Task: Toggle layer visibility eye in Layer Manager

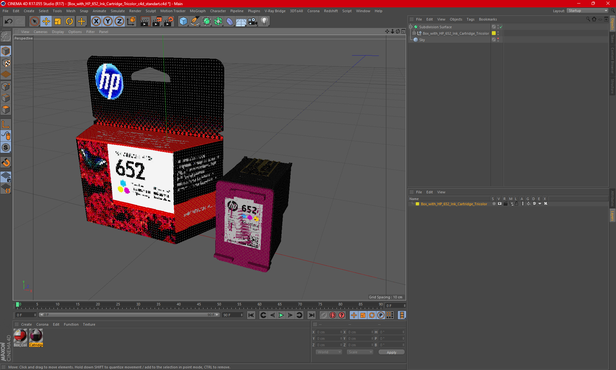Action: coord(500,204)
